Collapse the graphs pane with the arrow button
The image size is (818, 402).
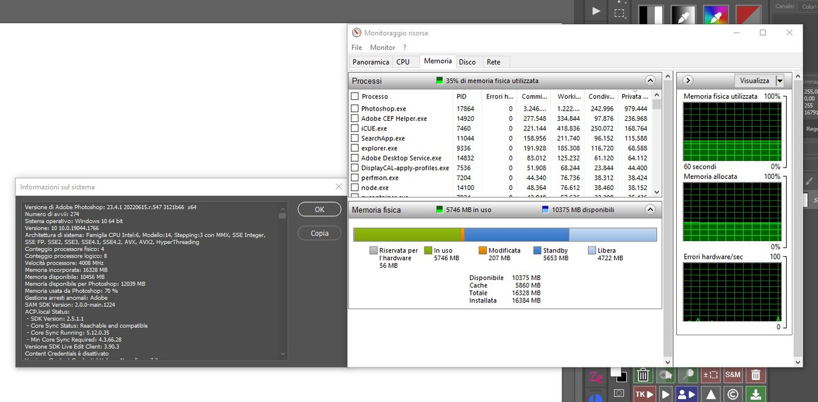688,81
